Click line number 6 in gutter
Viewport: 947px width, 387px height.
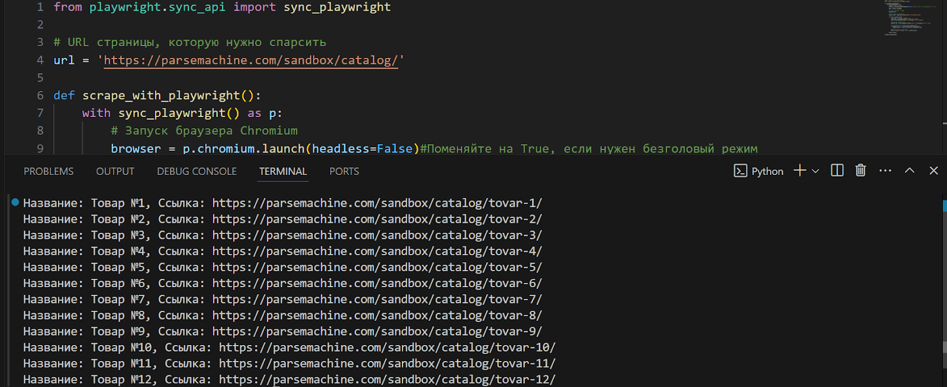coord(40,95)
